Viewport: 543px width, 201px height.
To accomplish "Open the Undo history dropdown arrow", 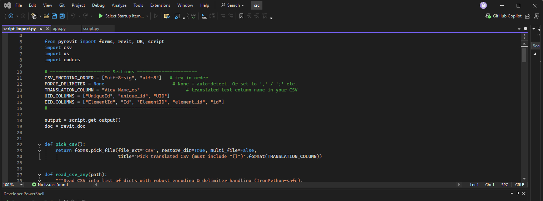I will [x=79, y=16].
